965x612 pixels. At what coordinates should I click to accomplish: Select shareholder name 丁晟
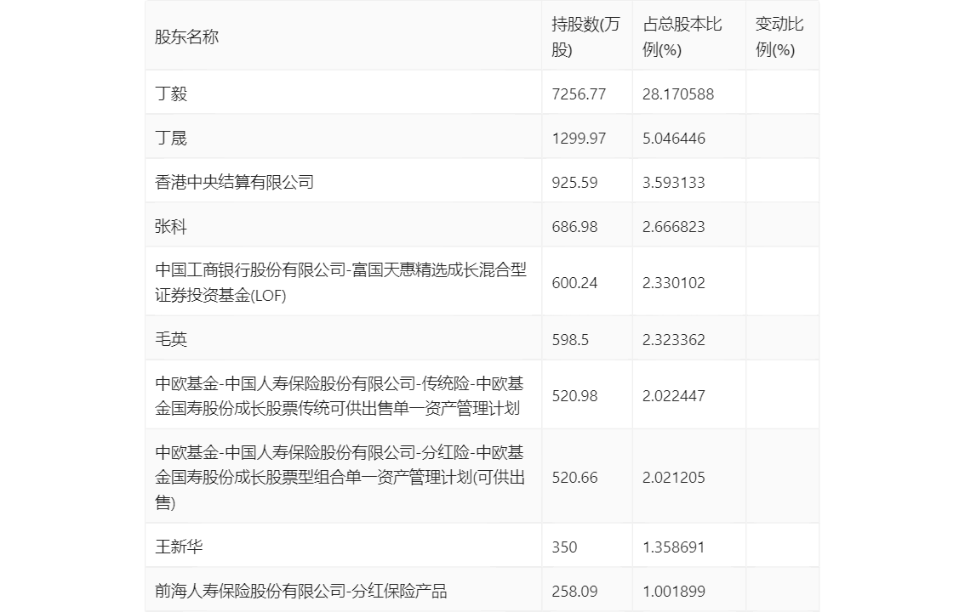point(170,139)
